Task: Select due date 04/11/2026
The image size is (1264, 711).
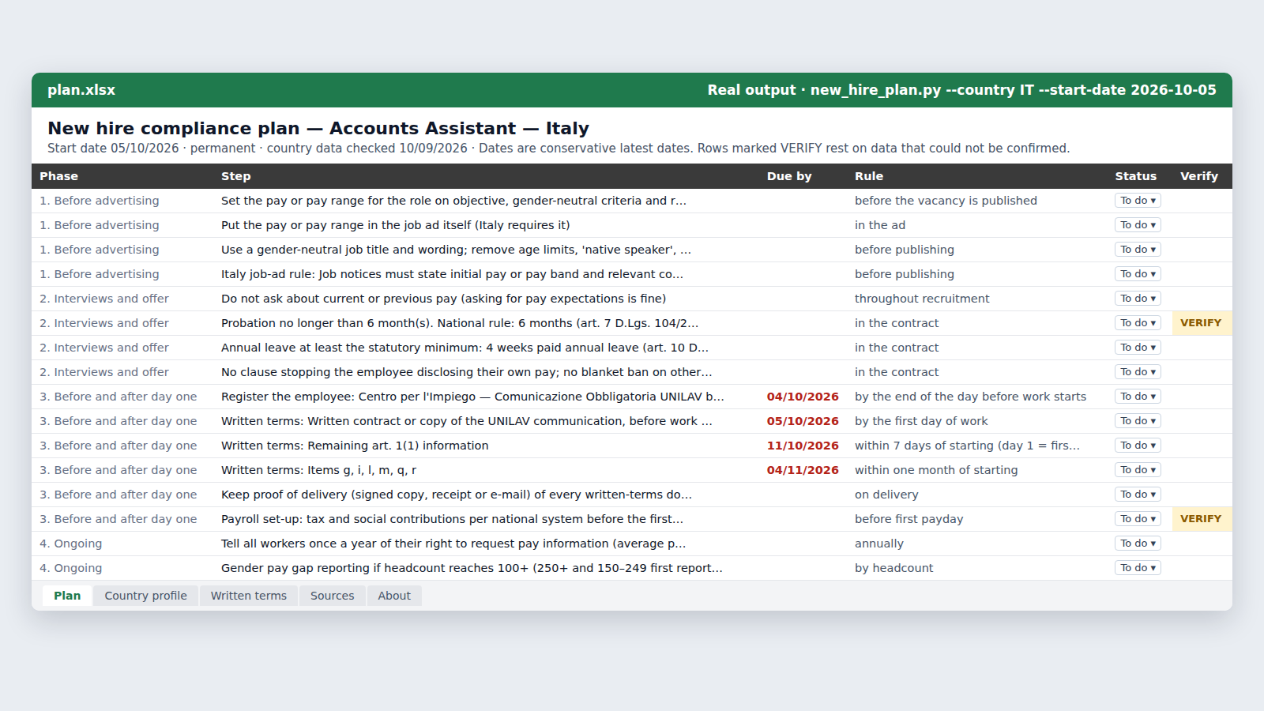Action: [803, 470]
